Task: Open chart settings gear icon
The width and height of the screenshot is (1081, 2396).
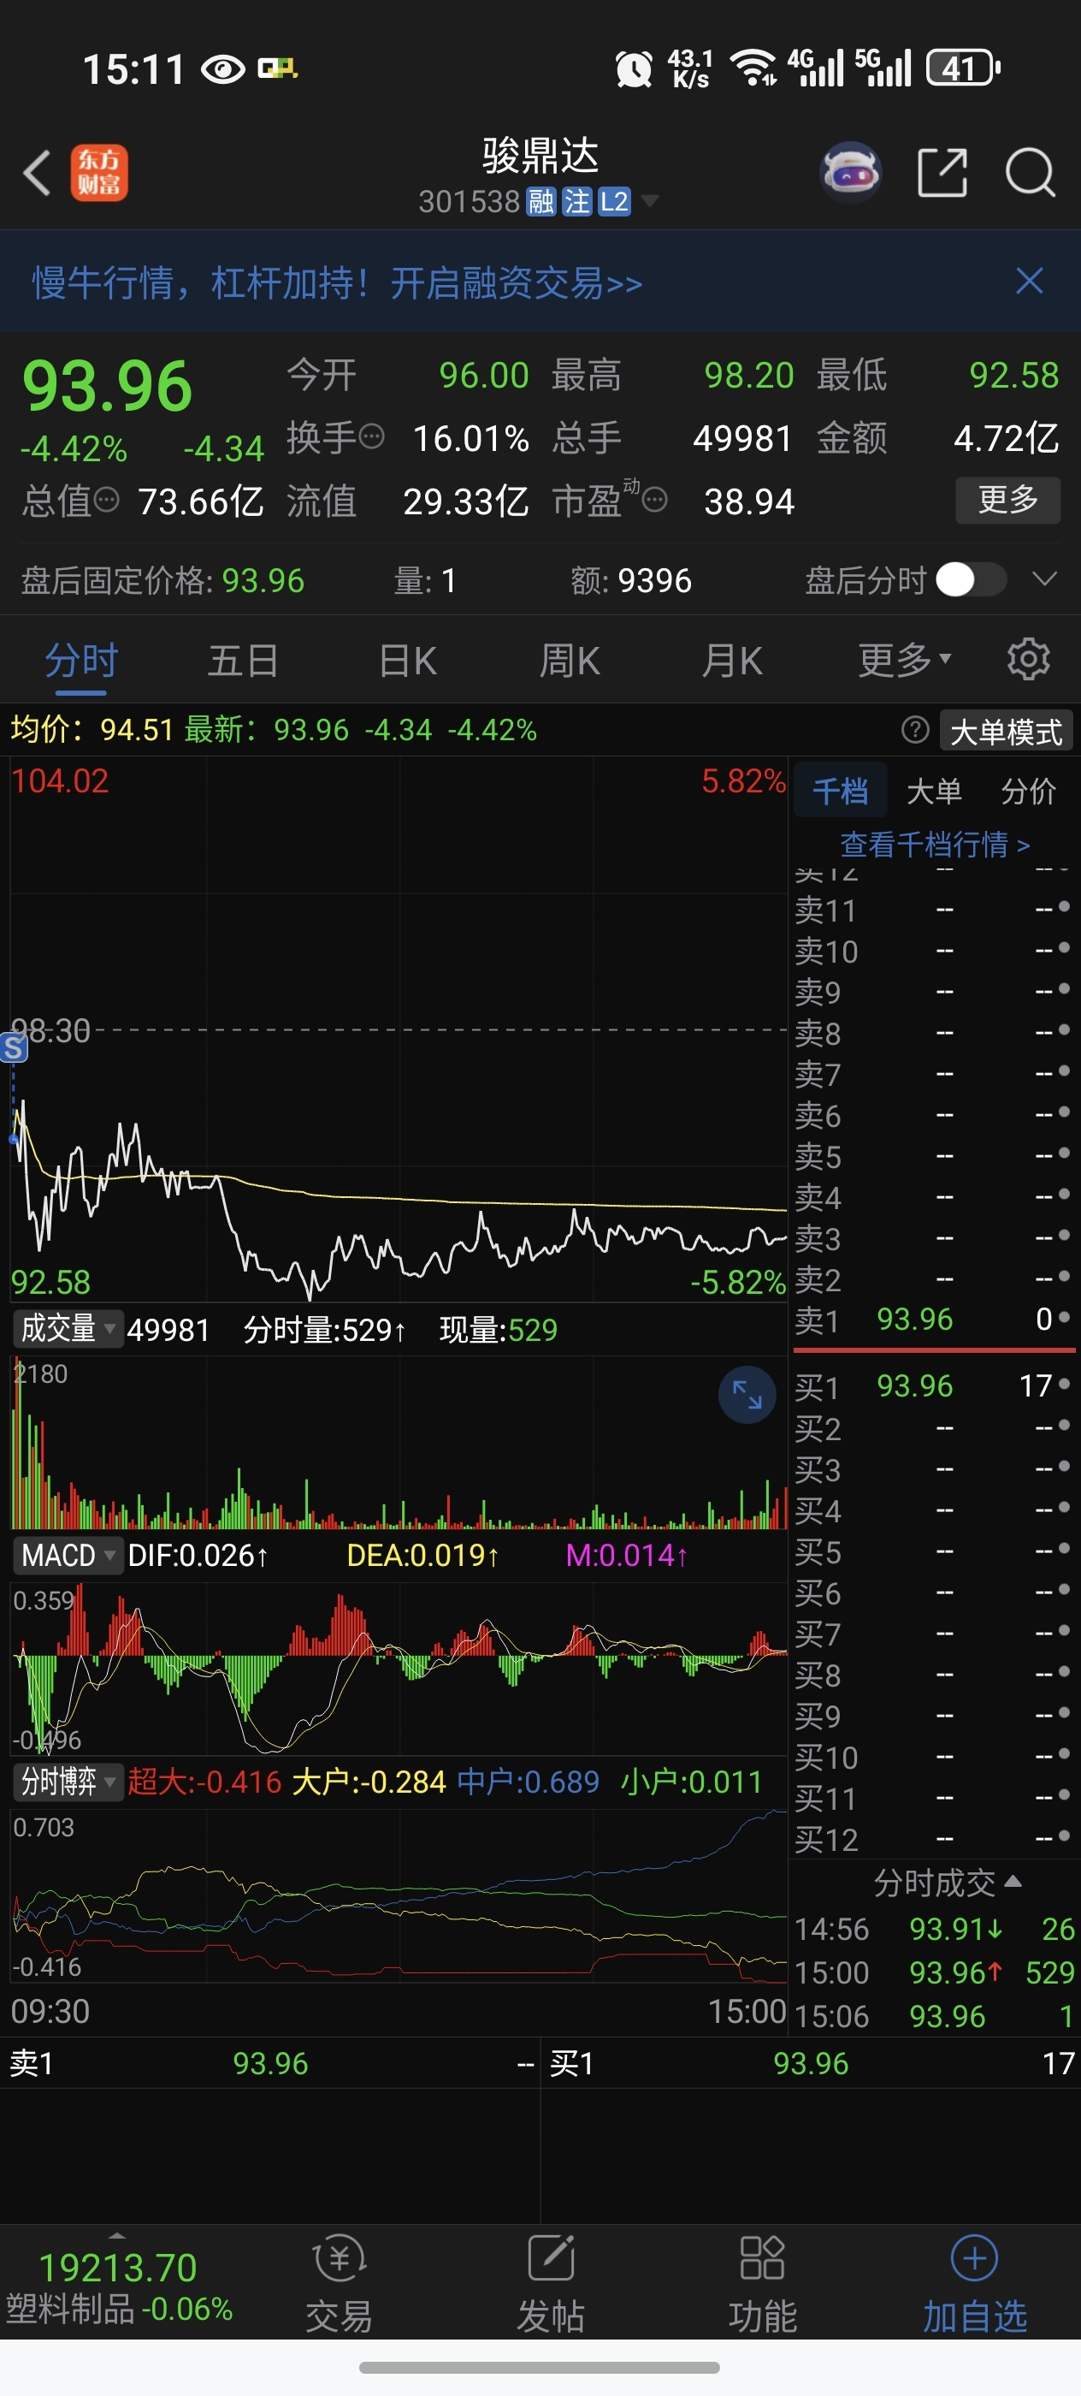Action: pos(1028,660)
